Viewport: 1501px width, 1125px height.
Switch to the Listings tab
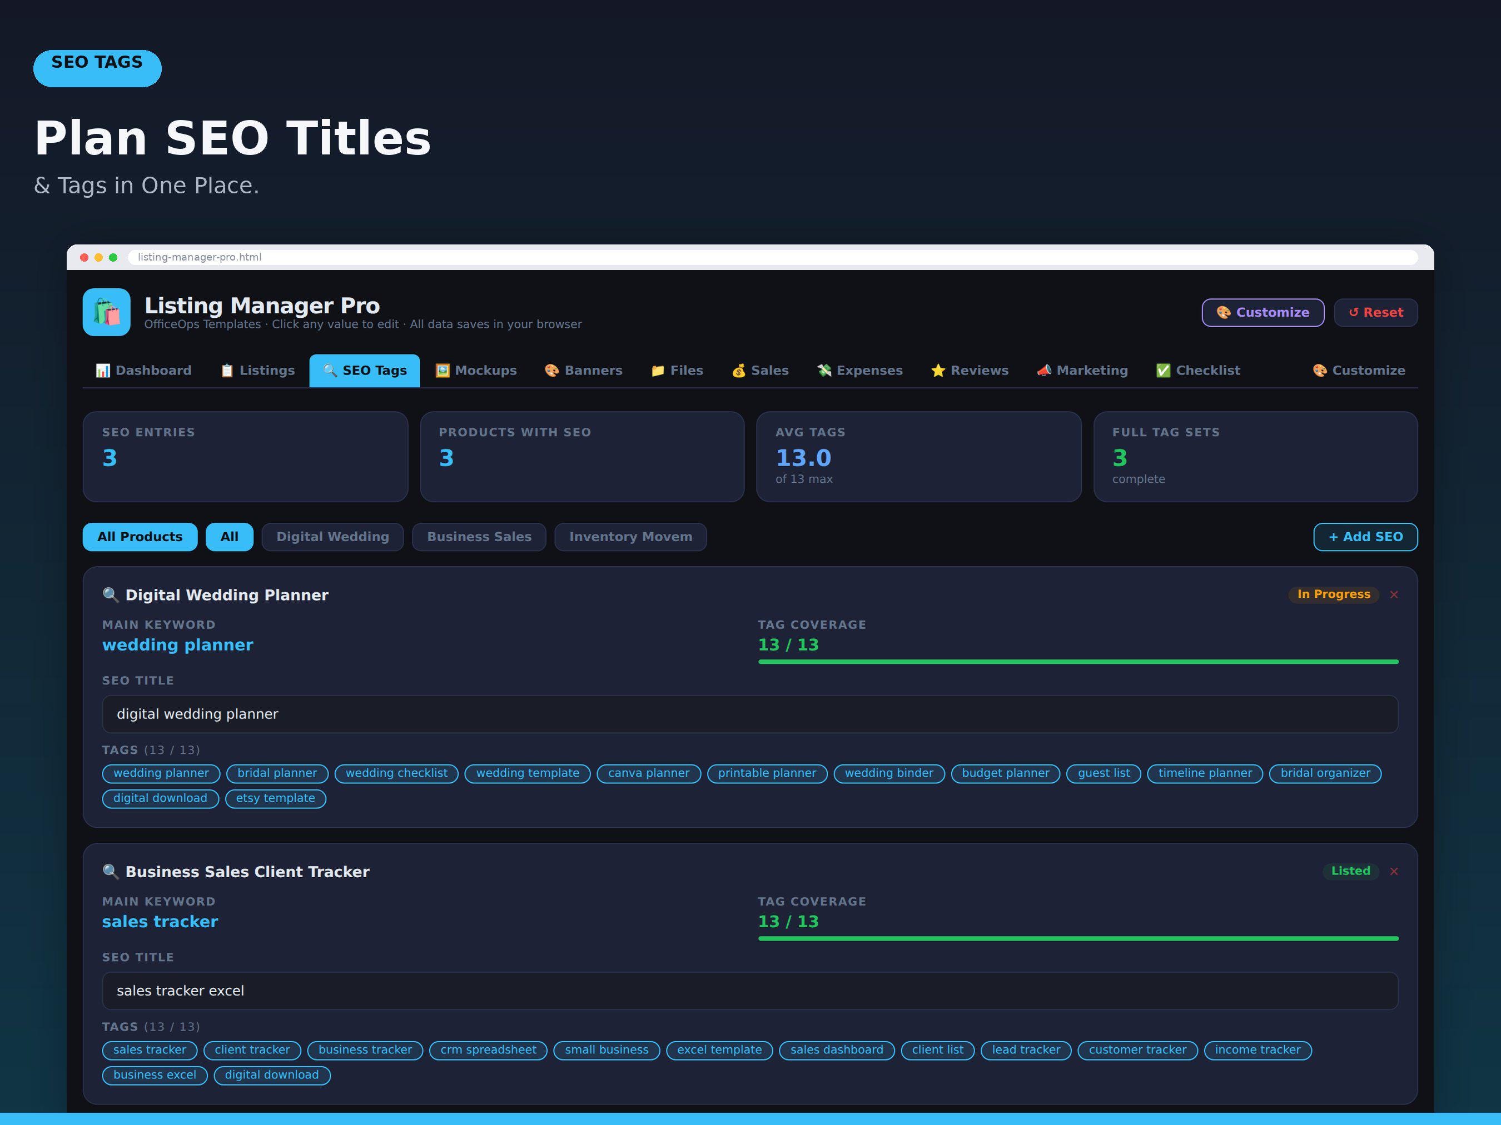click(258, 370)
